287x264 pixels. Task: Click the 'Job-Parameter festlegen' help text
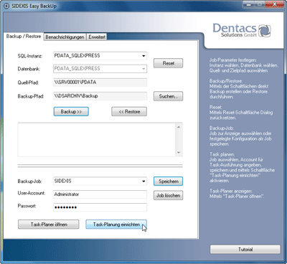[x=233, y=60]
